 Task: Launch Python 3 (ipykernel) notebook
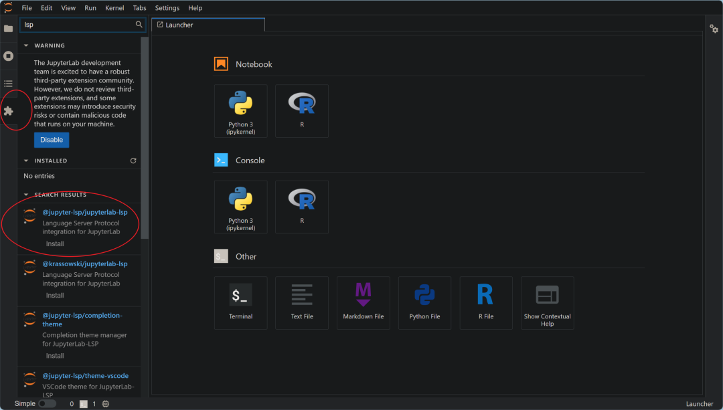tap(241, 111)
